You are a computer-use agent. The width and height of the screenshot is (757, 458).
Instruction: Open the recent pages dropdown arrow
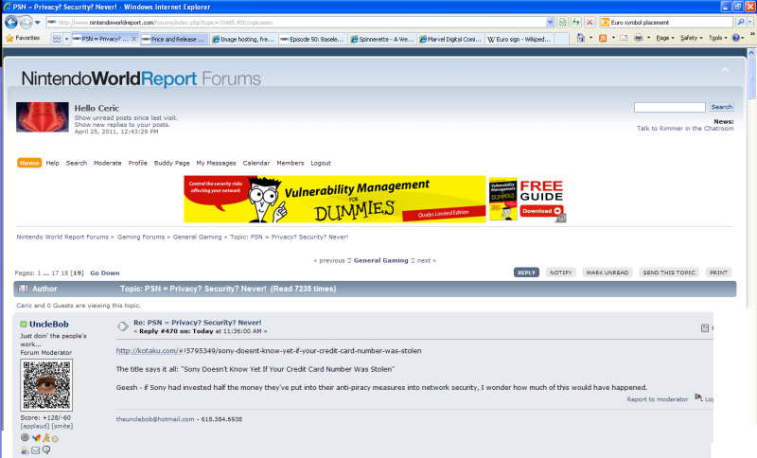(x=37, y=22)
